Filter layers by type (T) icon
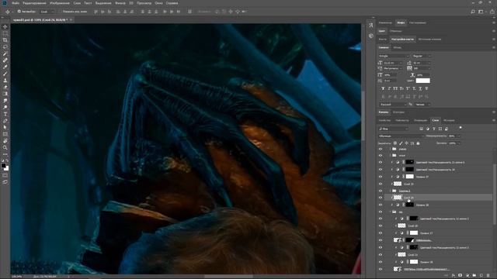The image size is (497, 279). point(434,129)
